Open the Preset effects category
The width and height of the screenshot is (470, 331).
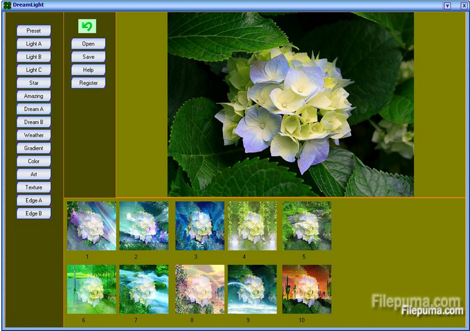coord(33,31)
